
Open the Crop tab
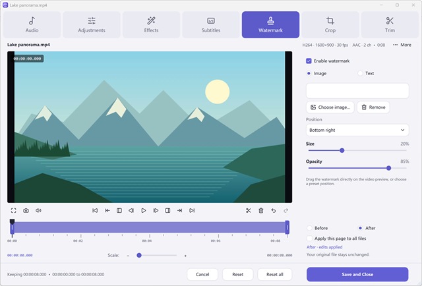330,24
